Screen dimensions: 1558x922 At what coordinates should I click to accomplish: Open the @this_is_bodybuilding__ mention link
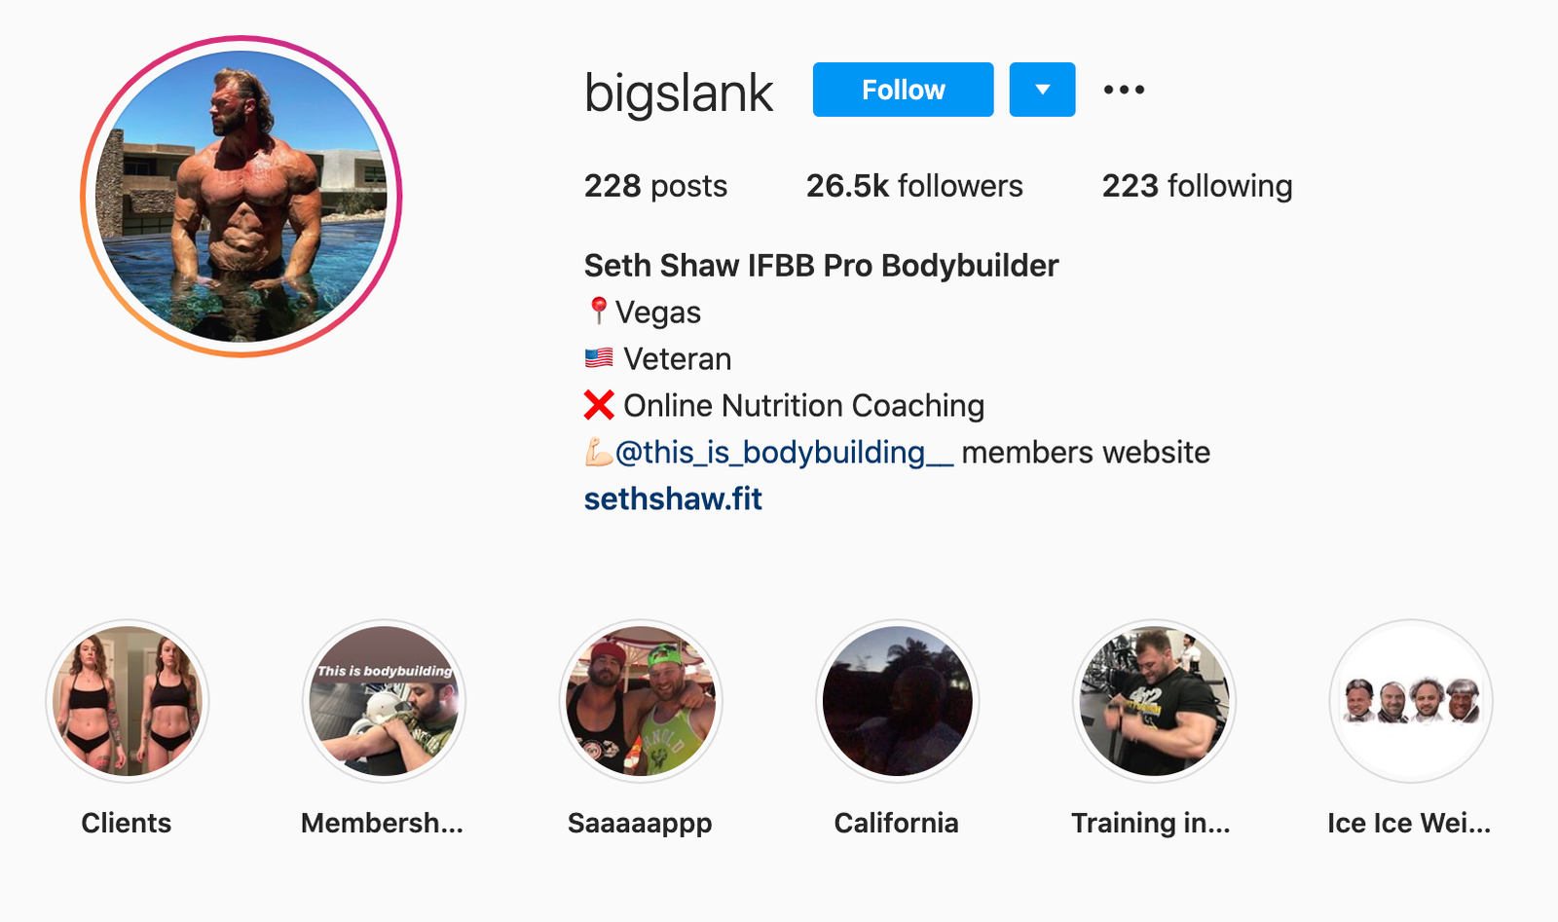click(784, 453)
